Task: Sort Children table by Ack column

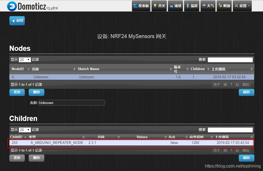Action: pos(178,137)
